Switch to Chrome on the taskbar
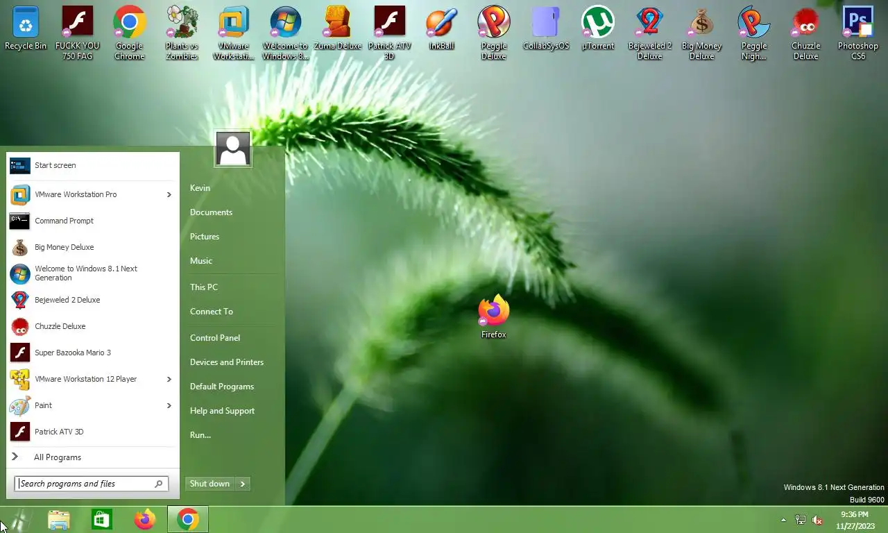 188,520
